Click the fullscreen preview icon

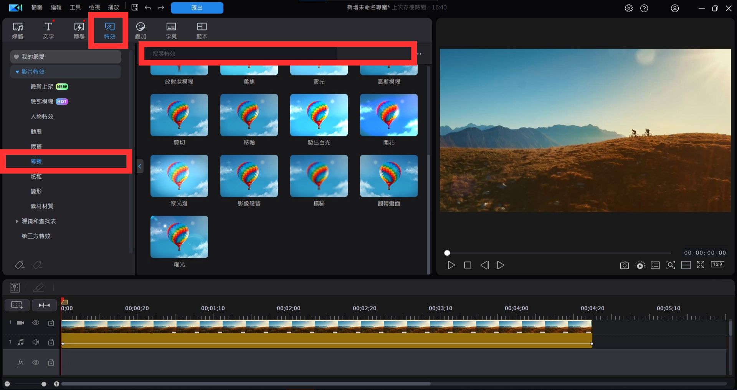701,265
